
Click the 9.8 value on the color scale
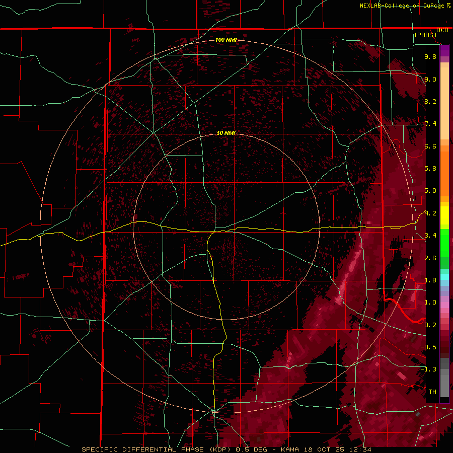(x=430, y=56)
